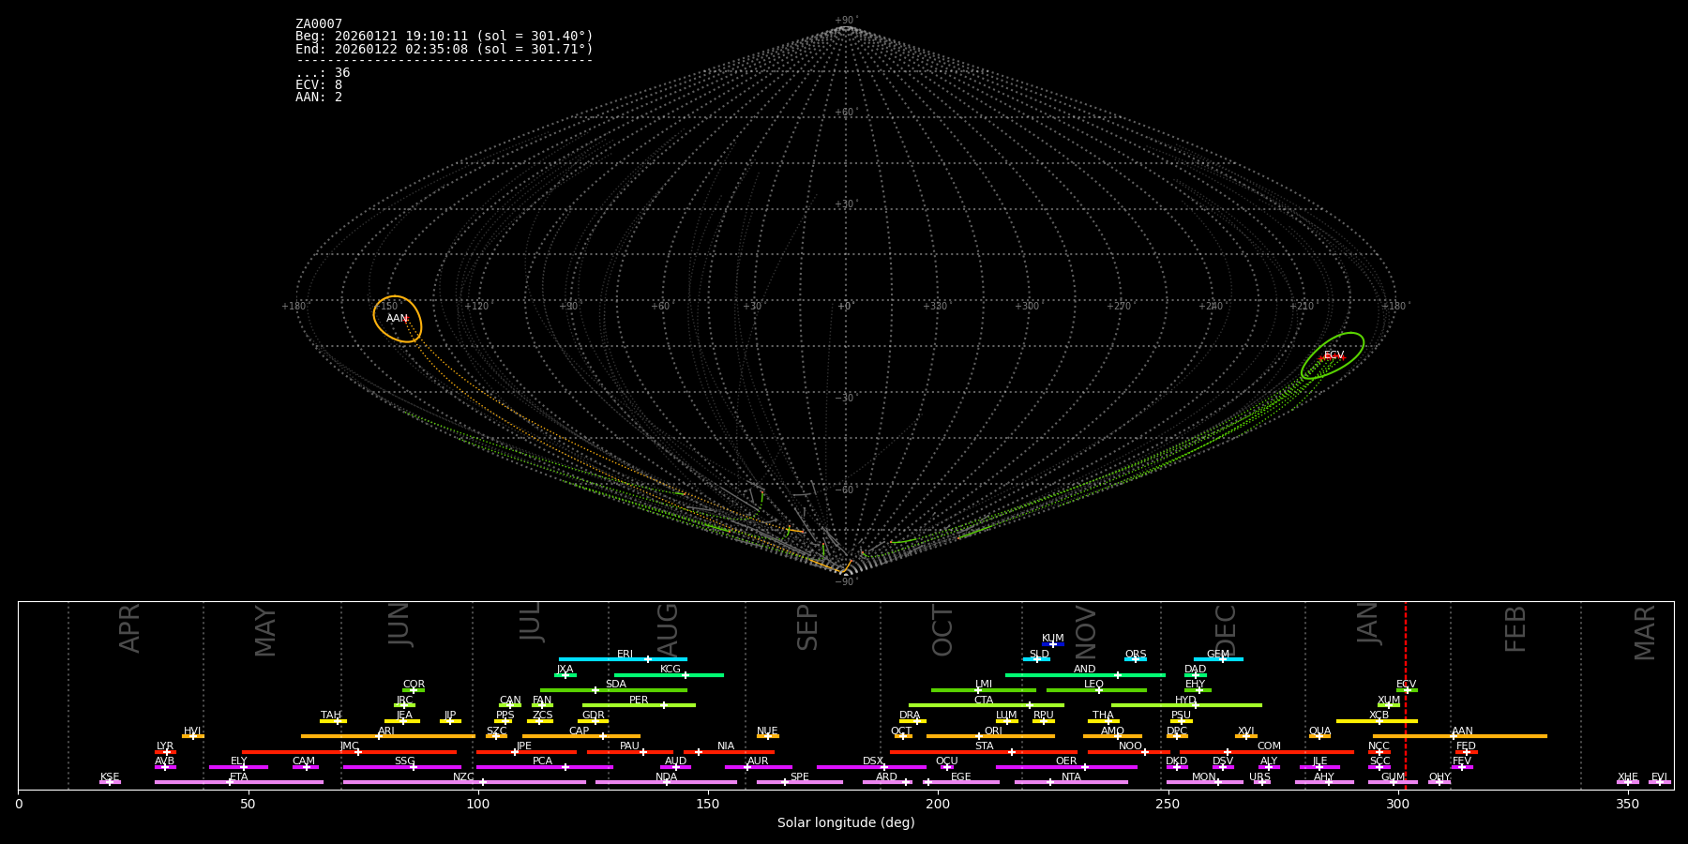
Task: Select the LEO shower label in timeline
Action: (1094, 685)
